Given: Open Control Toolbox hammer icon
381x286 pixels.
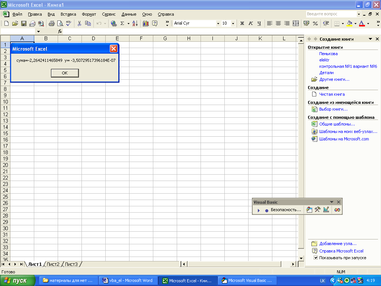Looking at the screenshot, I should click(318, 210).
